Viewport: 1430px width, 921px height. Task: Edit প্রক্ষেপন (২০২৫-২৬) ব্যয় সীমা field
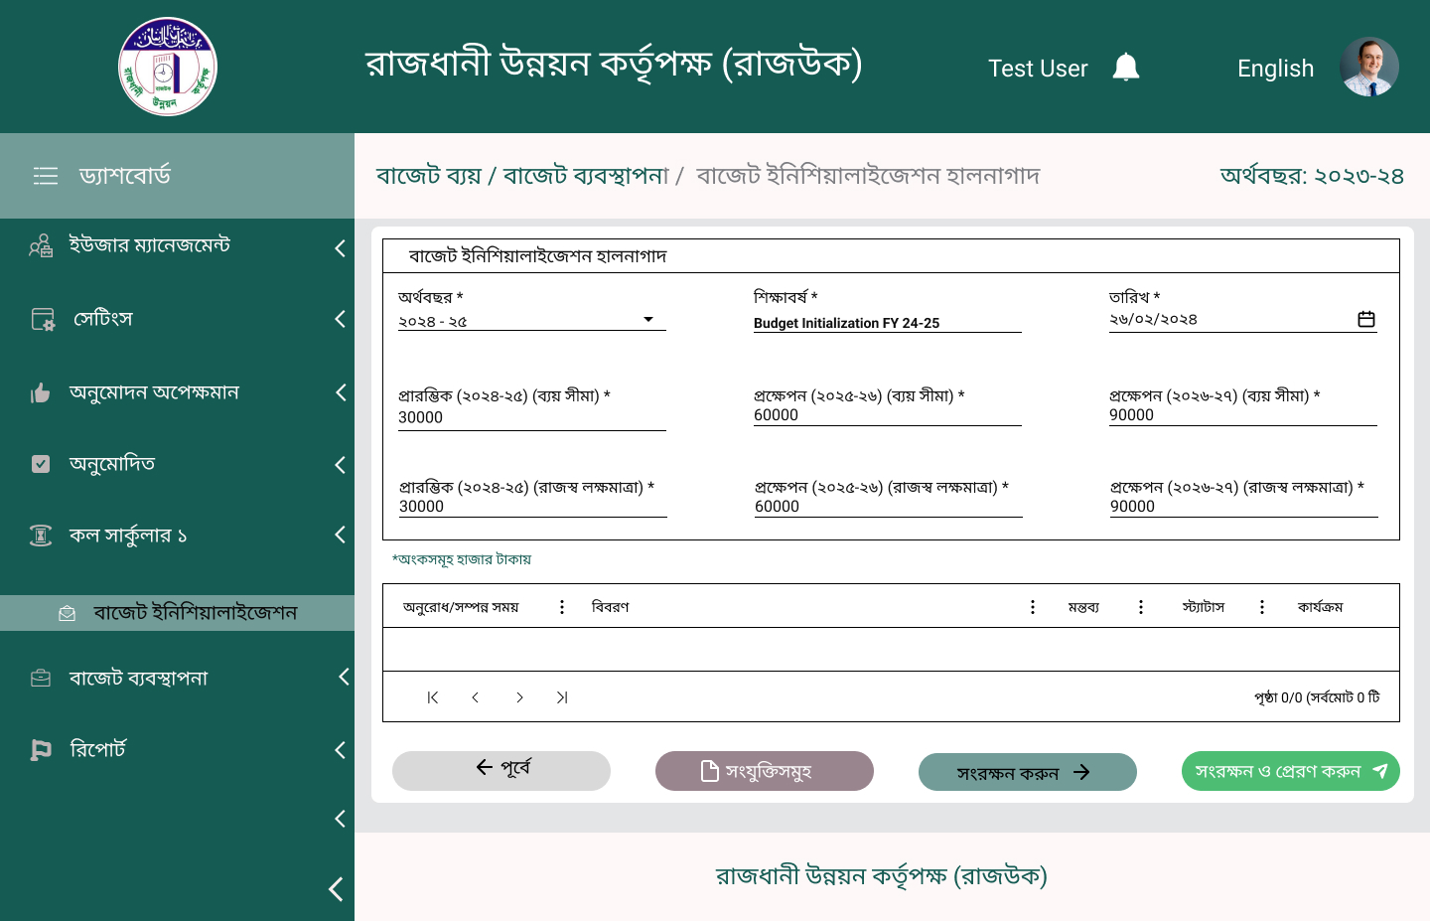[x=887, y=415]
